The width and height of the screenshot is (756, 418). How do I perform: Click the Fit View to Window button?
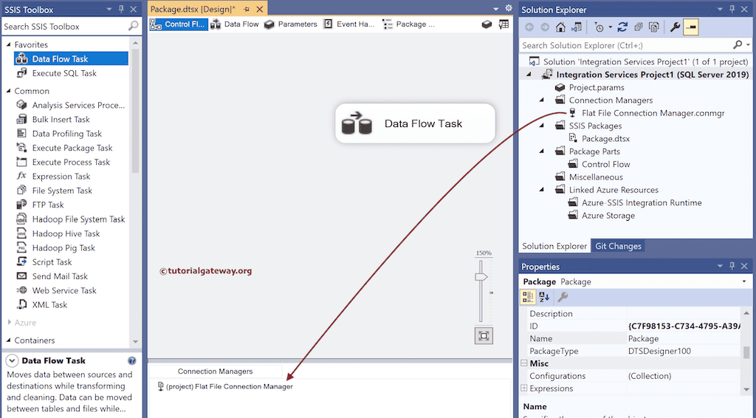[x=484, y=335]
